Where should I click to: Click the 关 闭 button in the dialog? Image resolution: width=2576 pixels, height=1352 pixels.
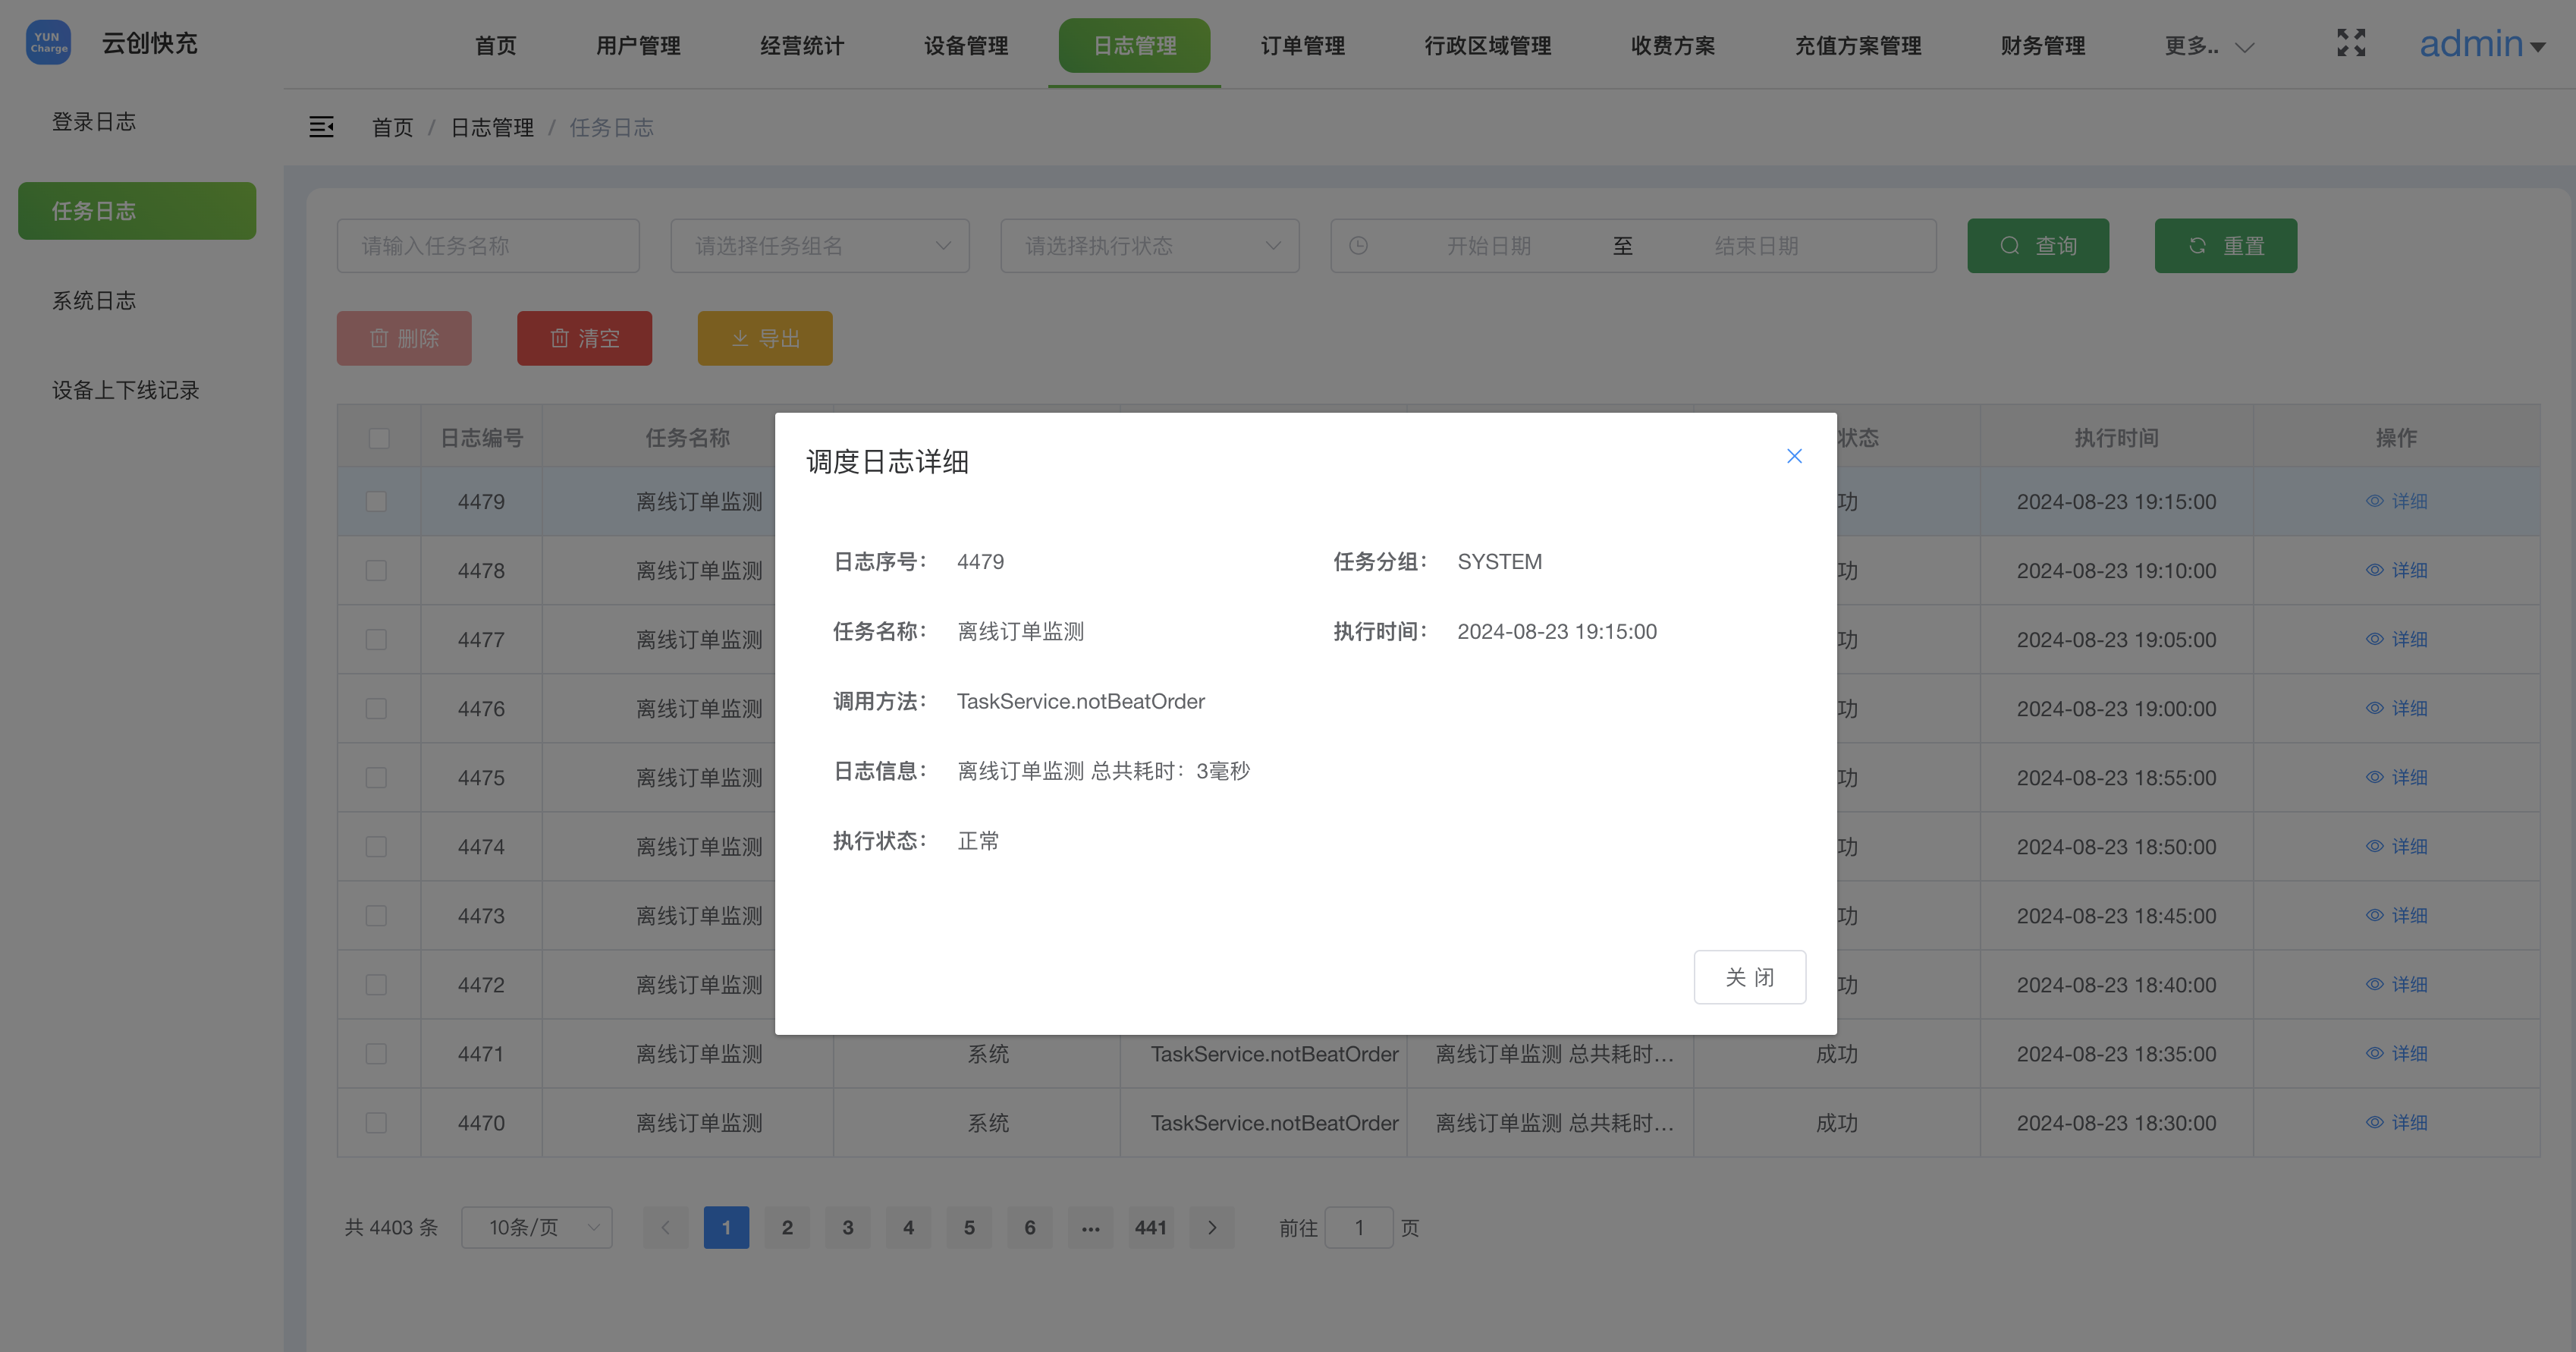pyautogui.click(x=1749, y=977)
